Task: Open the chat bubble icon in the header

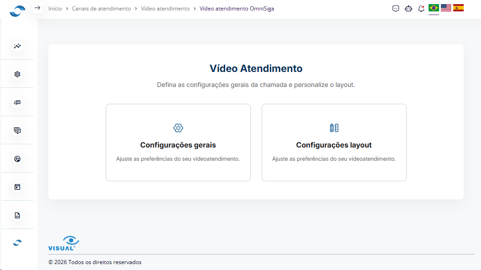Action: click(x=396, y=9)
